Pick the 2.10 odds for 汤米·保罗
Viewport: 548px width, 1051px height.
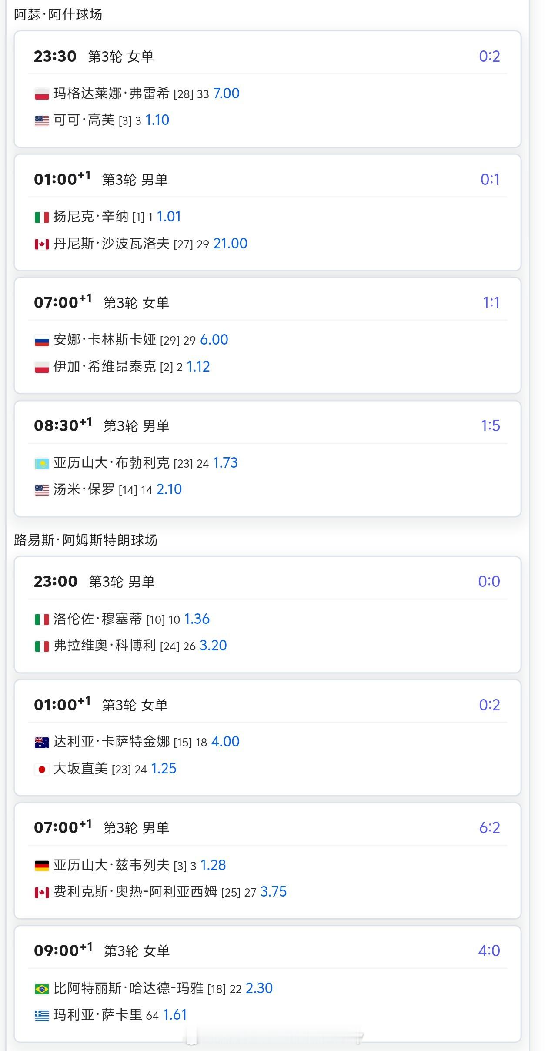click(169, 489)
